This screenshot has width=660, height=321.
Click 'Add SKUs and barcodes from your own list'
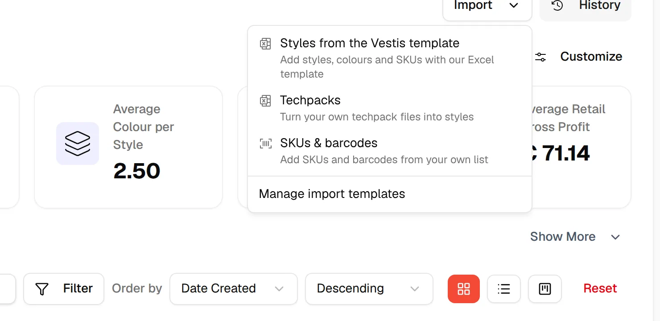coord(384,160)
